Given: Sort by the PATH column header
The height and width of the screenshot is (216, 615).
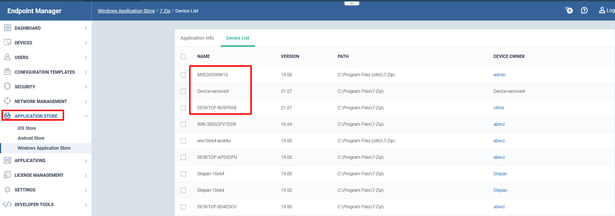Looking at the screenshot, I should pos(343,56).
